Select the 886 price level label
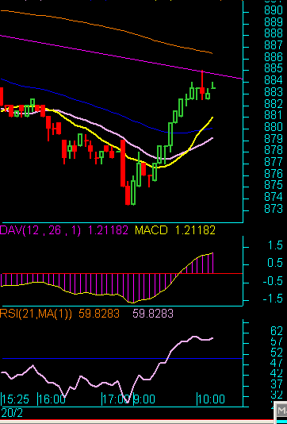This screenshot has width=287, height=424. [x=274, y=56]
